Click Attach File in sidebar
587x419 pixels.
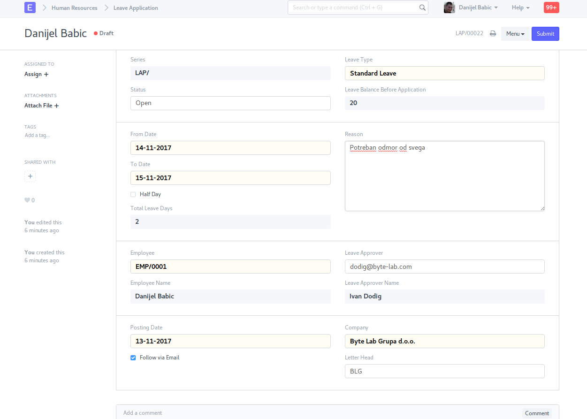point(41,106)
